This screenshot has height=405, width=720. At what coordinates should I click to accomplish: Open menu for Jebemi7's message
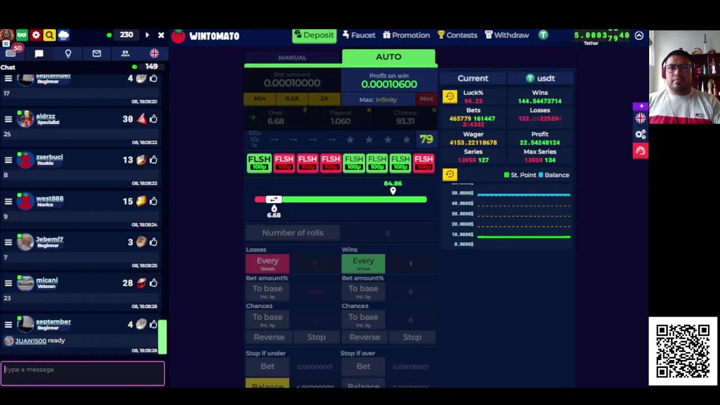(x=8, y=242)
